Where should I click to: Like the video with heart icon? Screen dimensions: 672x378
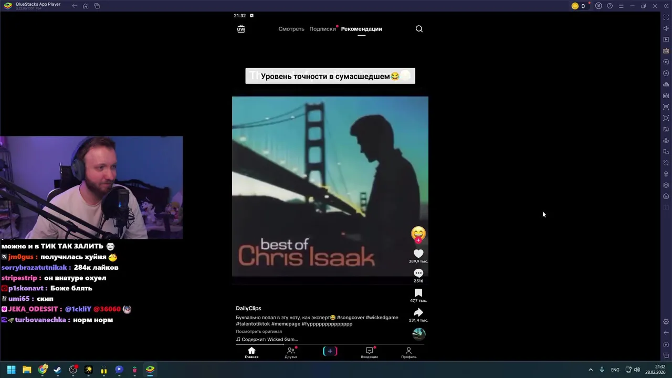click(x=418, y=254)
